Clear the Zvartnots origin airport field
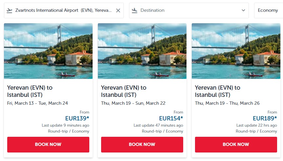Screen dimensions: 283x161 coord(118,10)
